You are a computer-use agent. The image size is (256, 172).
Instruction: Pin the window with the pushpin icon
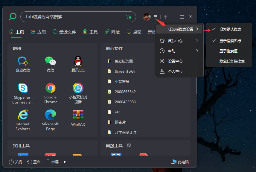click(x=165, y=17)
